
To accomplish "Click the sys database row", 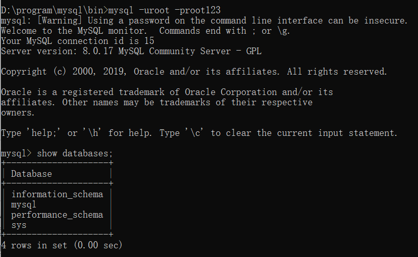I will click(18, 225).
